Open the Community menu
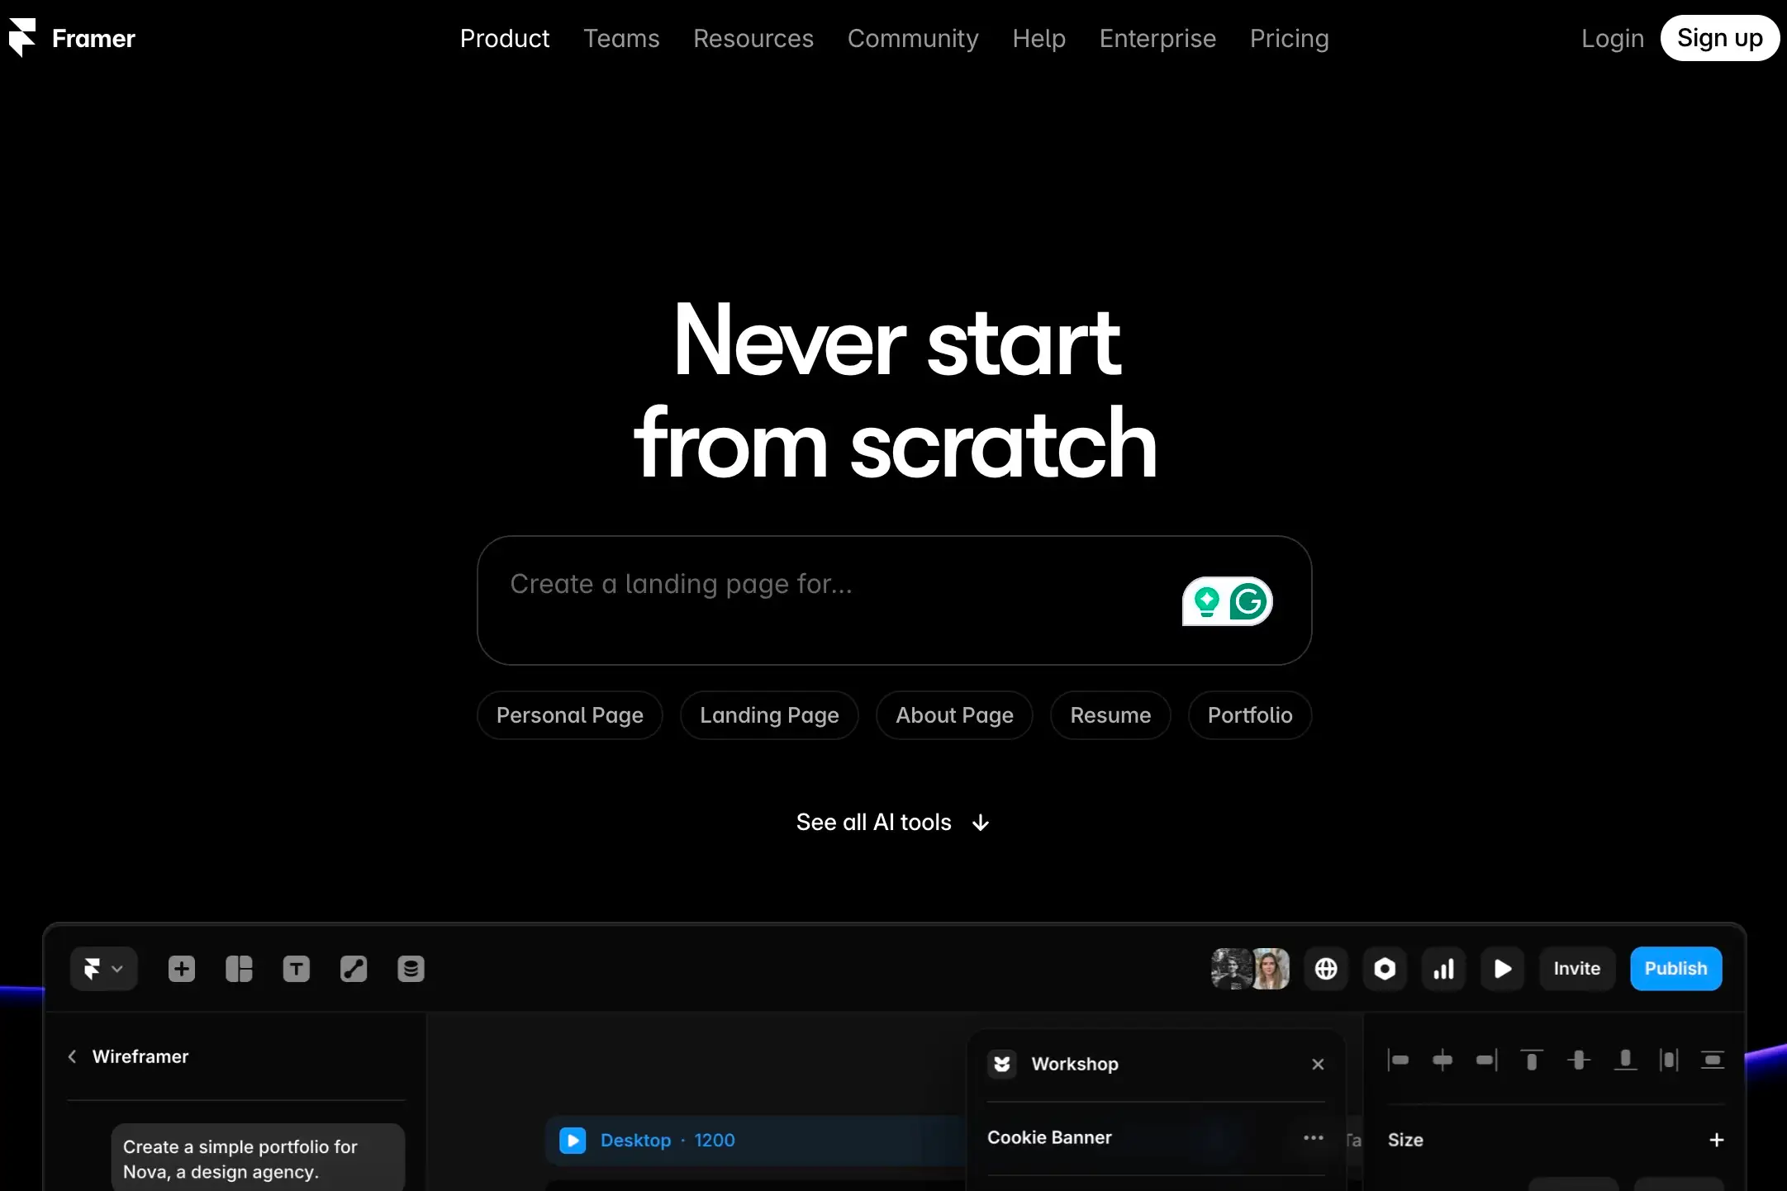1787x1191 pixels. (x=913, y=38)
